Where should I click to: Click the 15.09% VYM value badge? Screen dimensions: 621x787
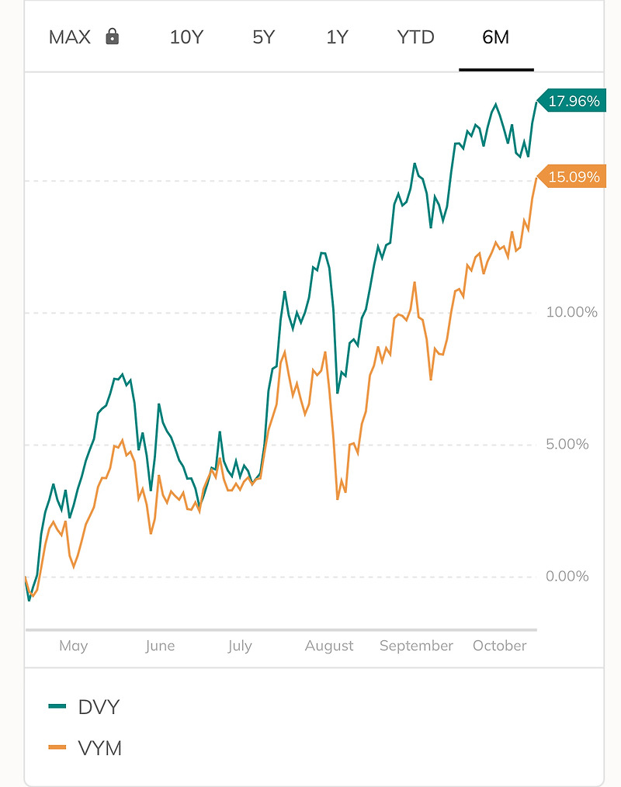tap(571, 176)
